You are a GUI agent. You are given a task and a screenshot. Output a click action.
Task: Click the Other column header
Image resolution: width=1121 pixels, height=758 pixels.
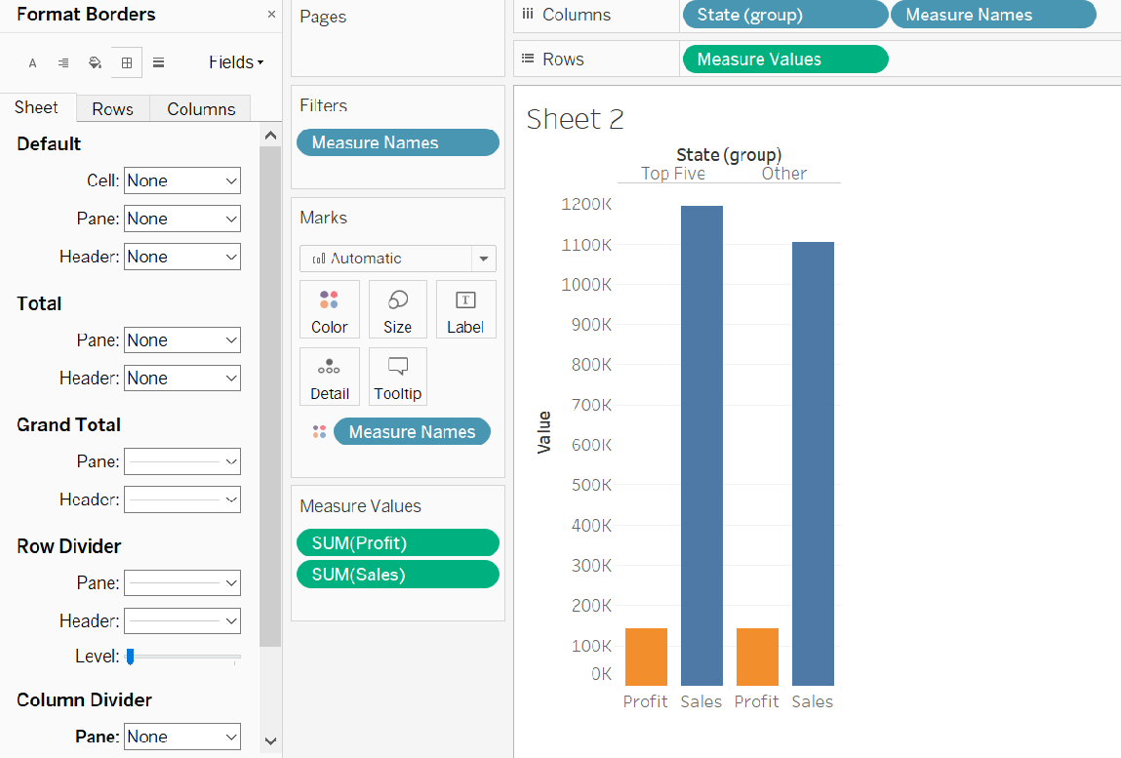[x=784, y=174]
